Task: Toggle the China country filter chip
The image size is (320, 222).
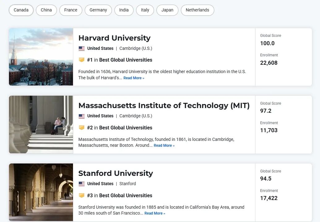Action: click(46, 10)
